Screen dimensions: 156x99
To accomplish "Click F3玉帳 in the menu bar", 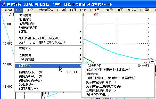I will click(x=62, y=10).
